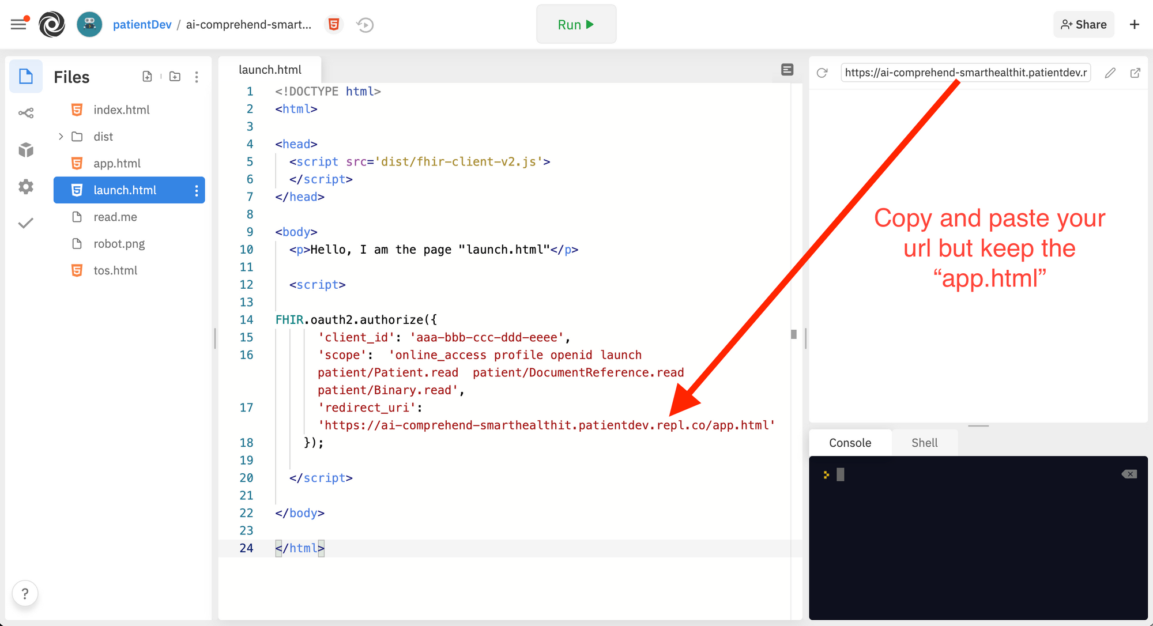Click the Share button
The width and height of the screenshot is (1153, 626).
[1084, 24]
